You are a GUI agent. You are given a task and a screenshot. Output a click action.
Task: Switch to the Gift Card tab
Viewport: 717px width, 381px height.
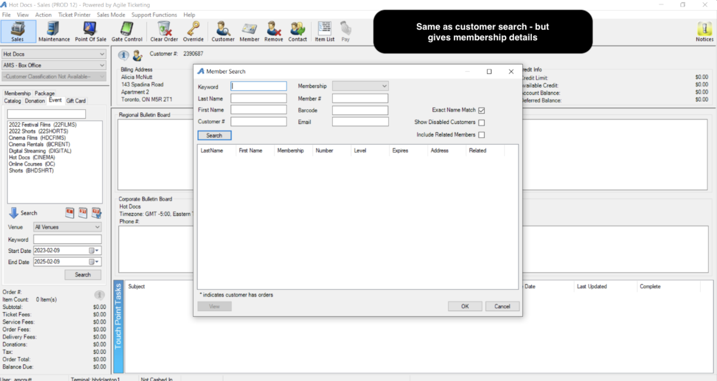click(76, 101)
